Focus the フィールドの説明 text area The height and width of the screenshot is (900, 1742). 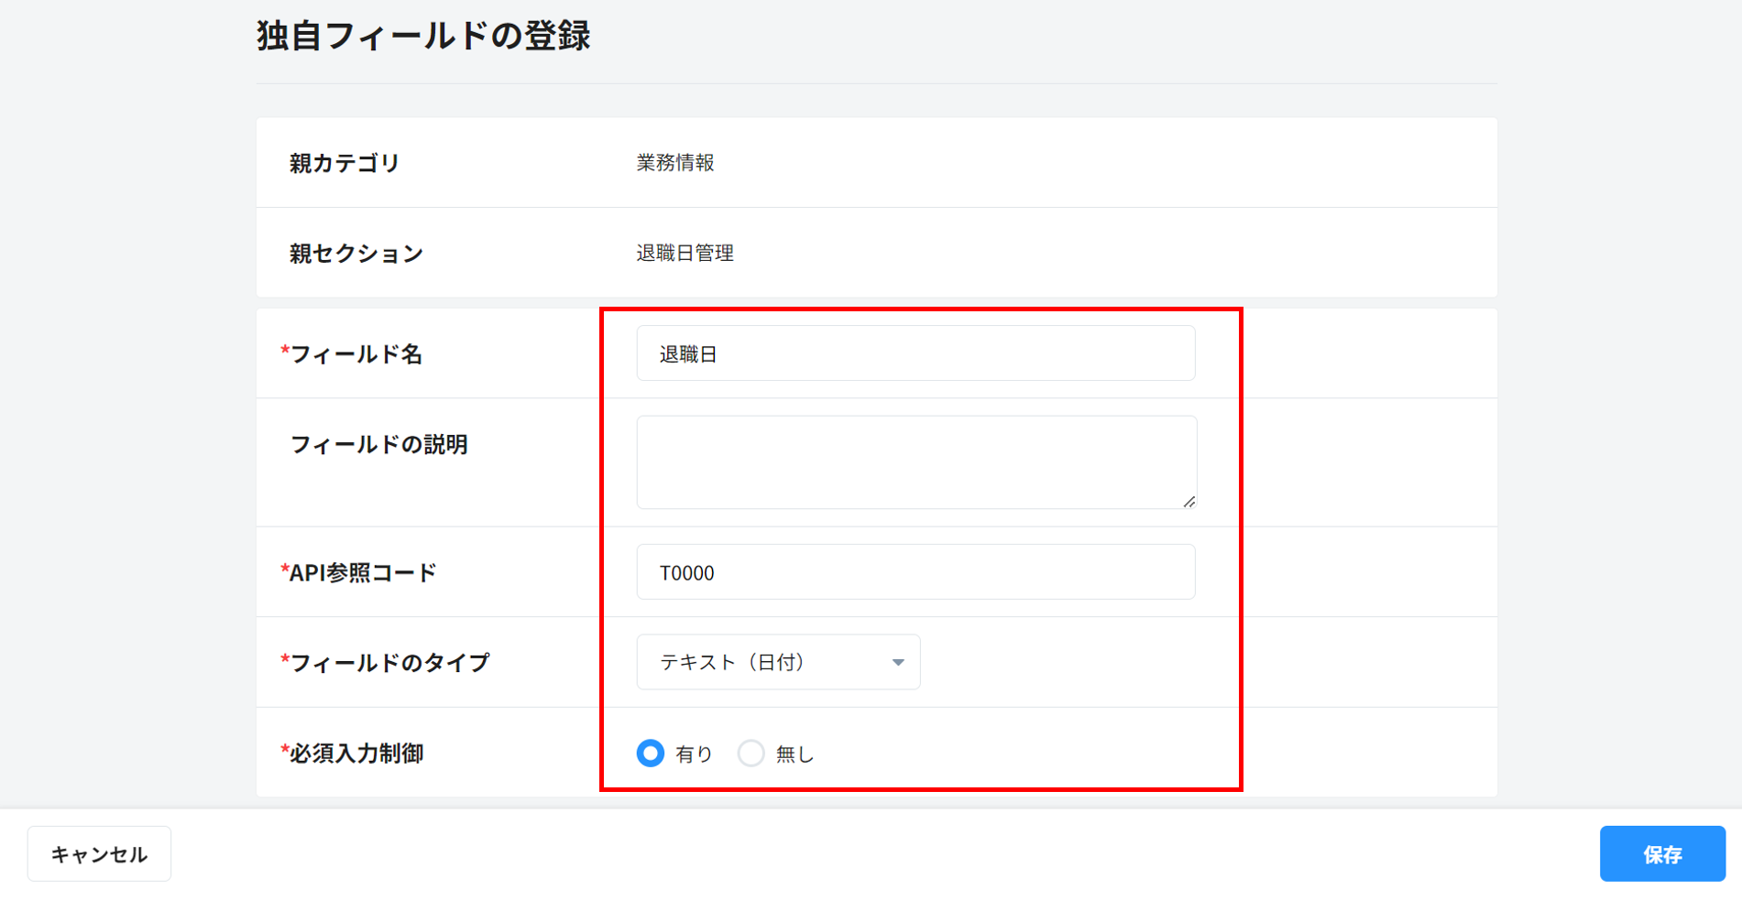click(x=915, y=461)
